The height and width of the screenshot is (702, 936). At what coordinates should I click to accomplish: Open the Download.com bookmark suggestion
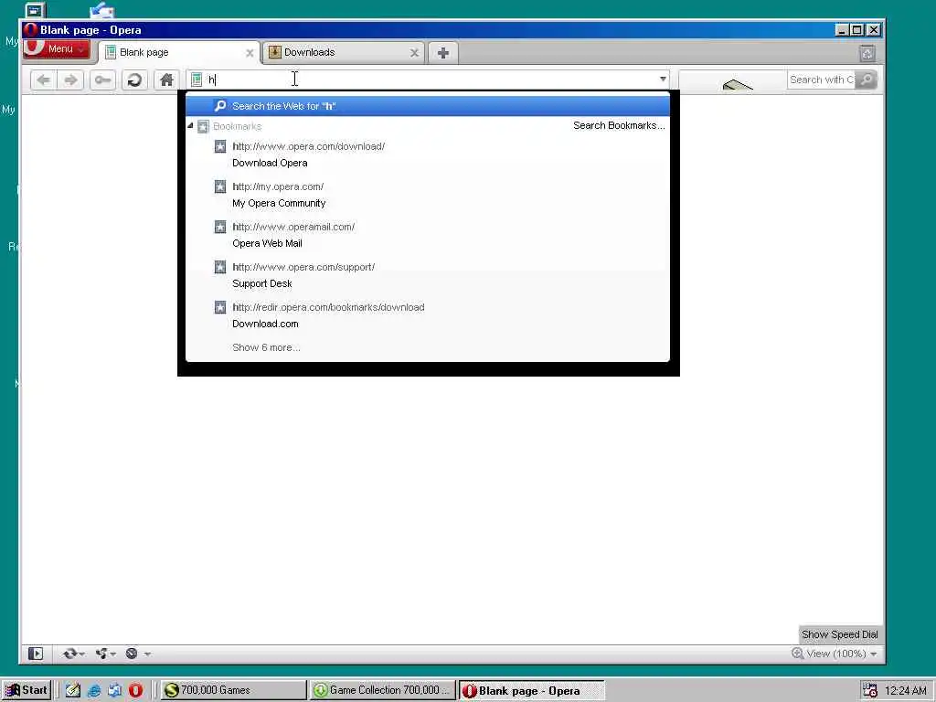(x=428, y=315)
